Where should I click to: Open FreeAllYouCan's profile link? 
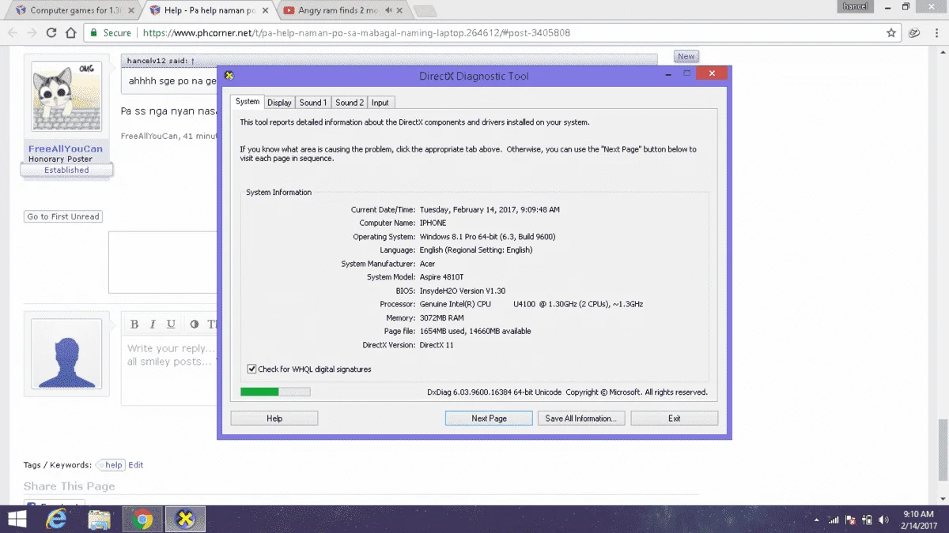[x=66, y=149]
